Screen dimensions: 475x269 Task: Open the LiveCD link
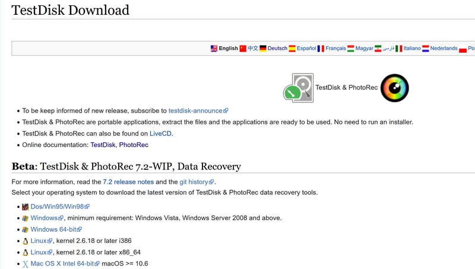tap(160, 133)
